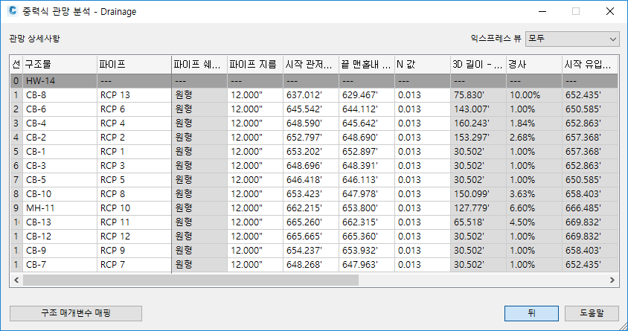Select structure cell CB-1
Image resolution: width=628 pixels, height=331 pixels.
pos(60,152)
